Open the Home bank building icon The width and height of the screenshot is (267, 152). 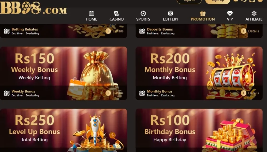92,14
